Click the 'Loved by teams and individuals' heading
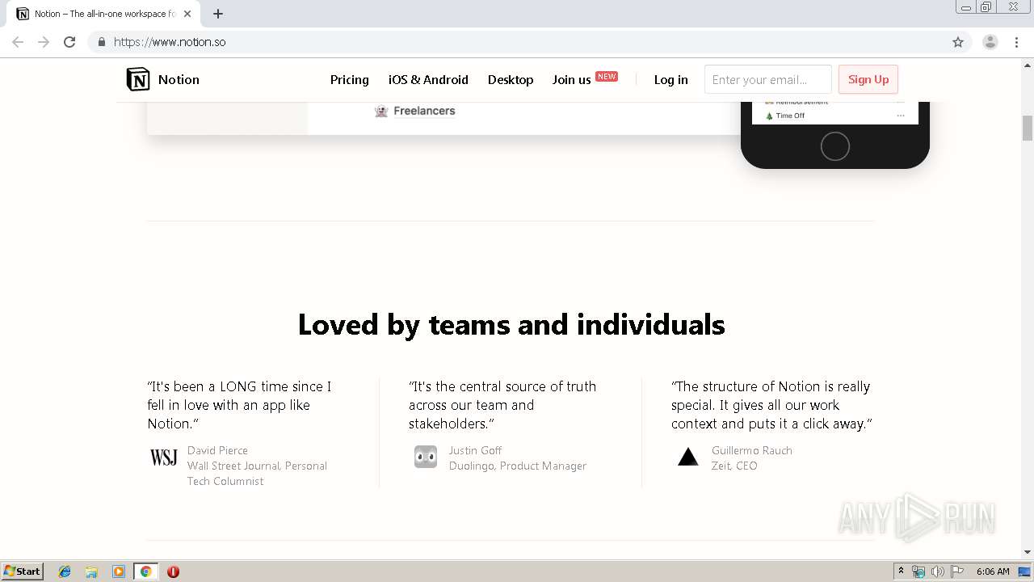The image size is (1034, 582). pyautogui.click(x=511, y=324)
